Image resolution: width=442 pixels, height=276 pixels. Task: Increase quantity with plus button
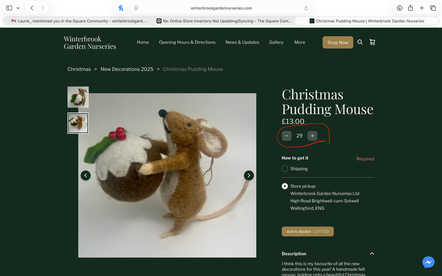tap(312, 136)
